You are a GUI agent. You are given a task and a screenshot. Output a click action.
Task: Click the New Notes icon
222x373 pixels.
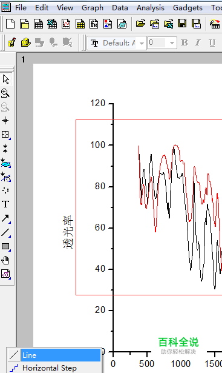tap(122, 24)
